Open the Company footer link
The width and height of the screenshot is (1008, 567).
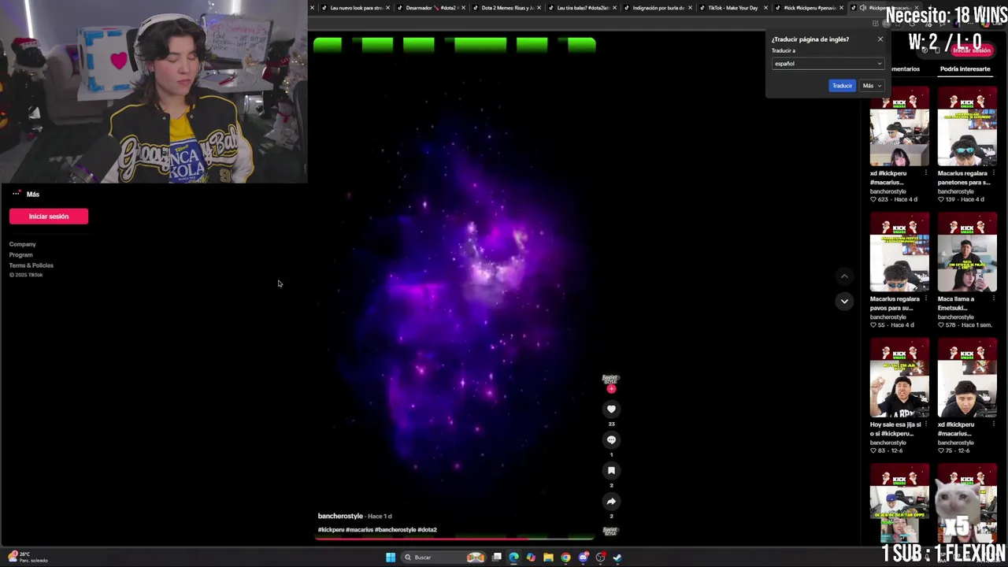22,244
